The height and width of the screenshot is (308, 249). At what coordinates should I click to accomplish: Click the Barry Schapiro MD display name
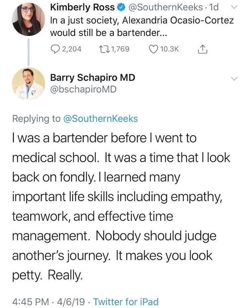point(92,78)
